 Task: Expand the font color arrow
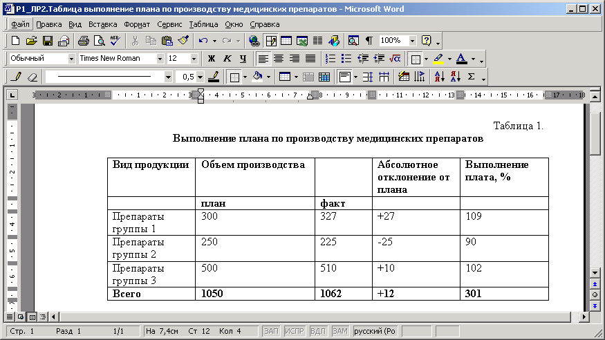click(x=473, y=59)
